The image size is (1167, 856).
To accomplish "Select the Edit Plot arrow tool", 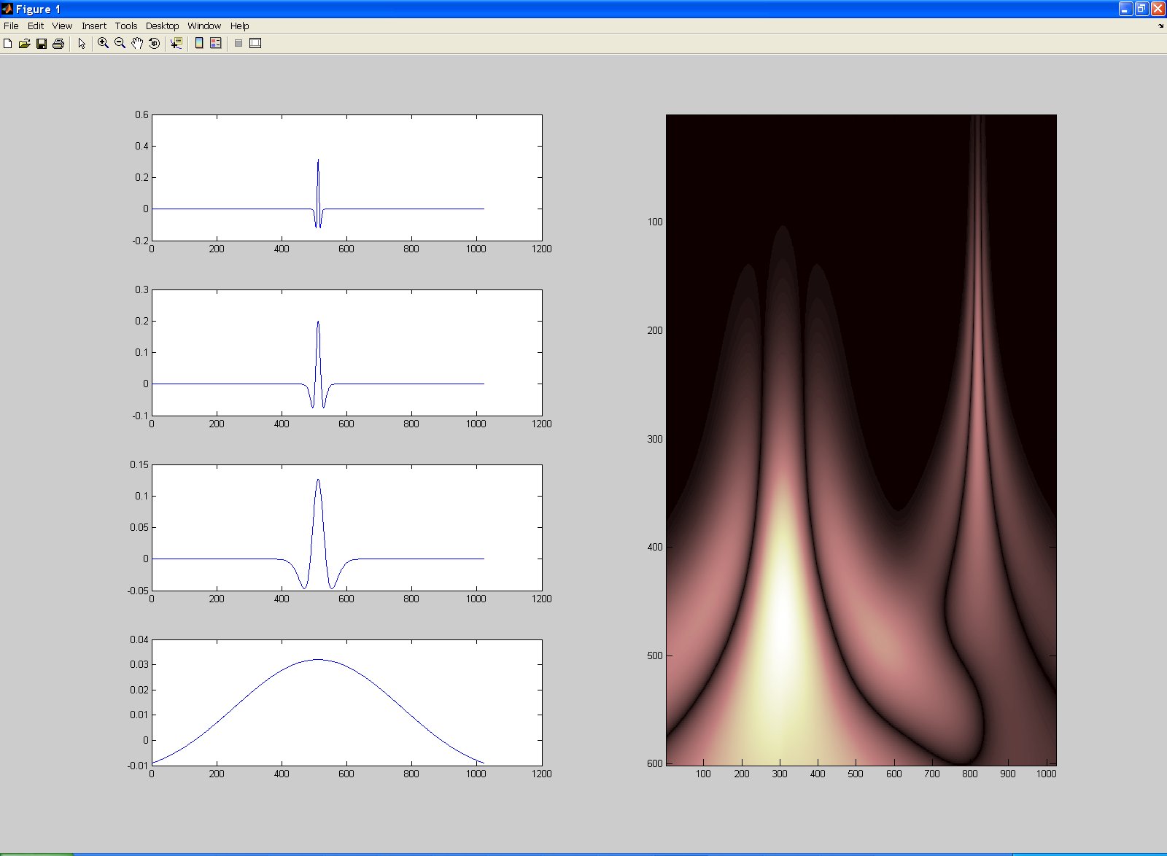I will point(82,44).
